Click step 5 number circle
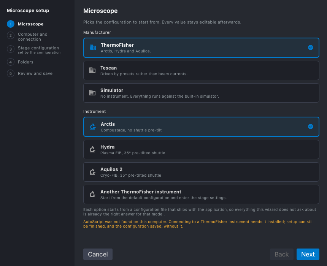The height and width of the screenshot is (266, 327). (x=11, y=73)
